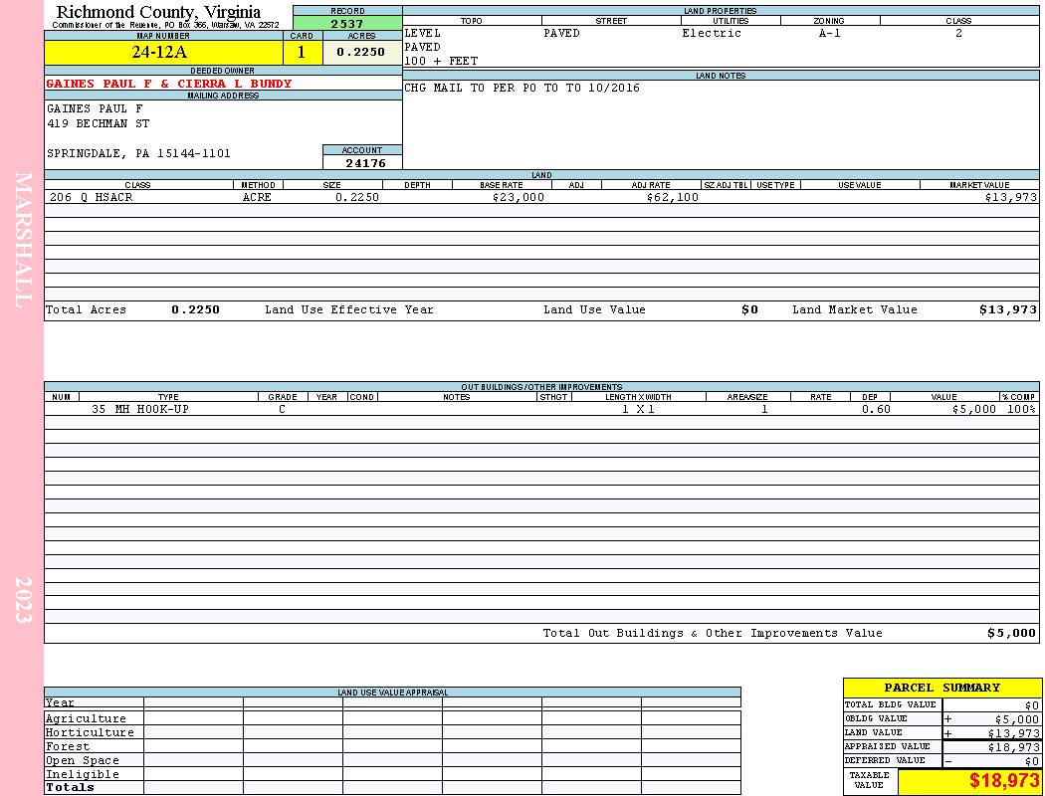Click the Forest row label
Image resolution: width=1045 pixels, height=796 pixels.
coord(68,746)
